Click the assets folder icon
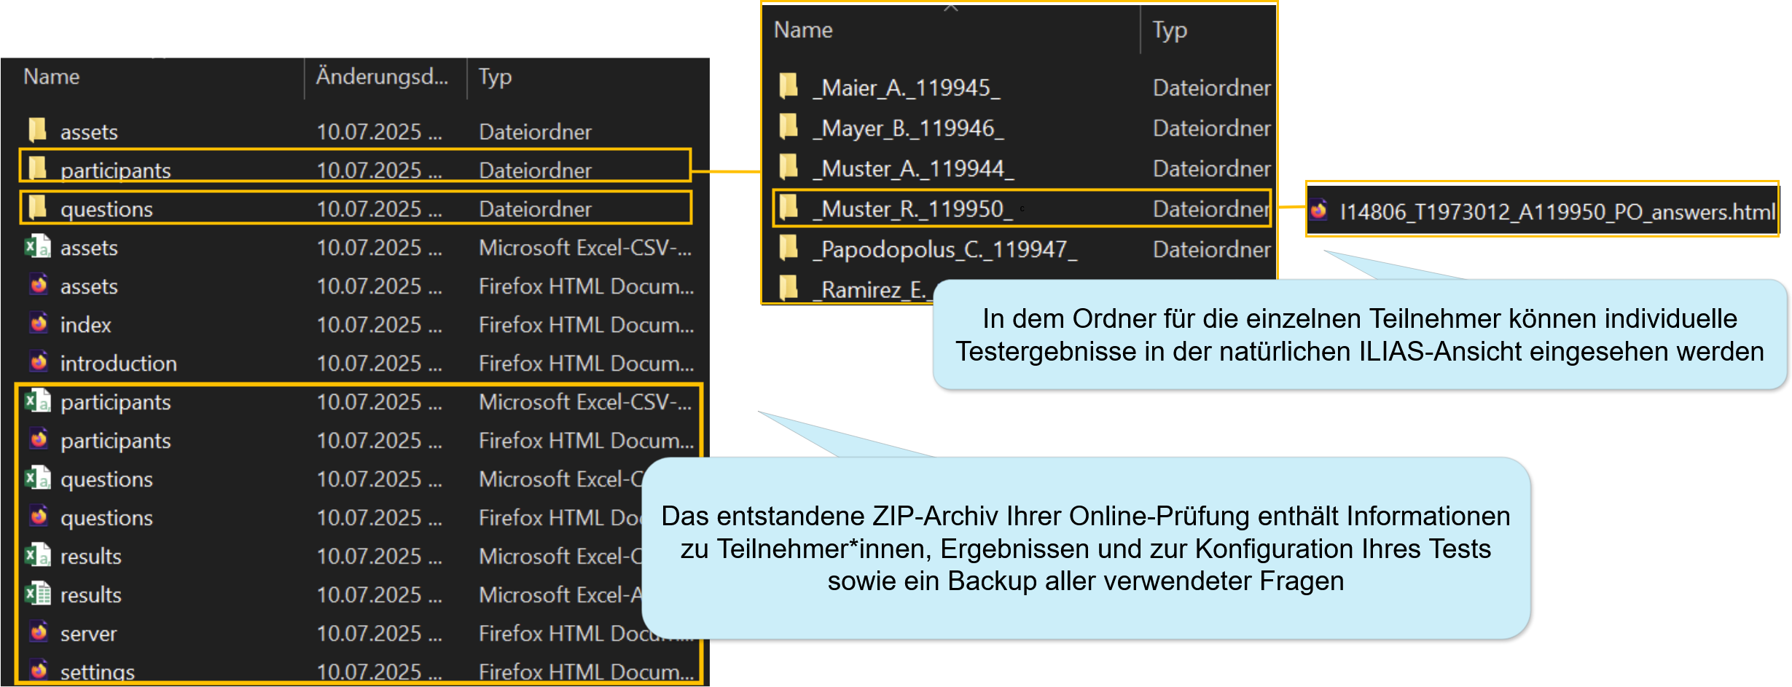This screenshot has height=687, width=1792. tap(37, 130)
